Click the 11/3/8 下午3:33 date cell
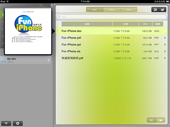 point(121,38)
